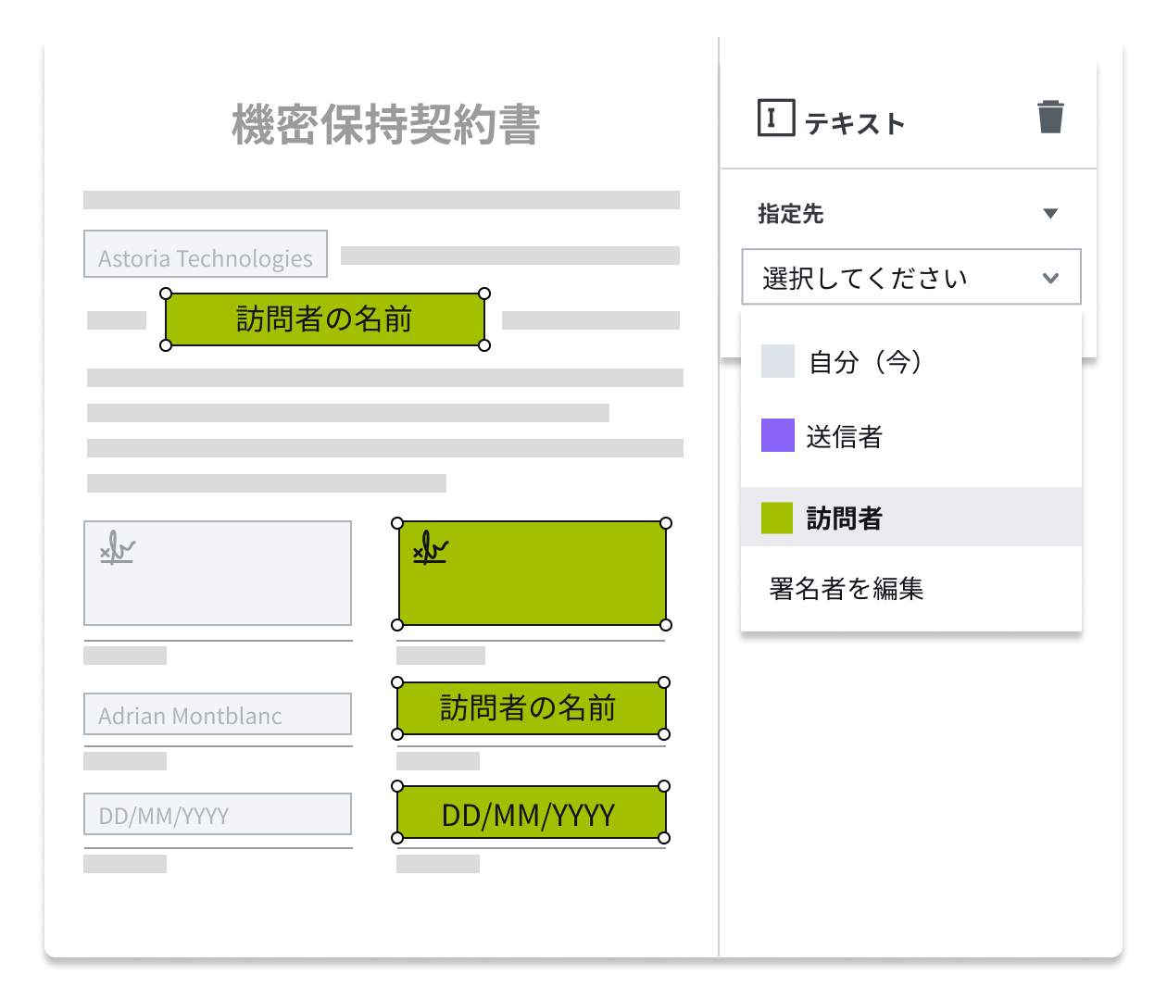
Task: Delete the selected field with the trash icon
Action: click(x=1049, y=117)
